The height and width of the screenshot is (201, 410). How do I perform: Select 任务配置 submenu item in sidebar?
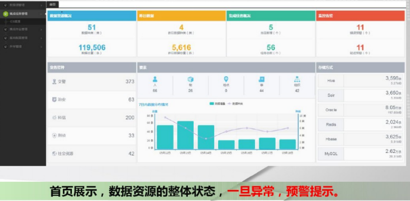coord(15,22)
